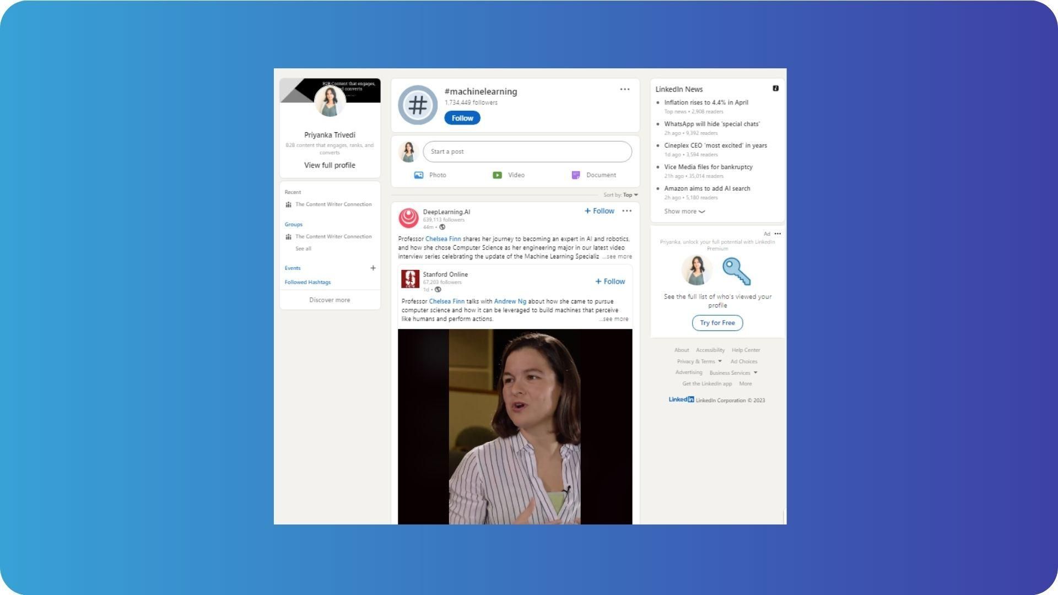Open Help Center footer link

tap(746, 350)
